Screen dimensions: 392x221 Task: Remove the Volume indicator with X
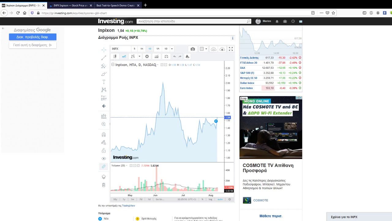[x=138, y=165]
